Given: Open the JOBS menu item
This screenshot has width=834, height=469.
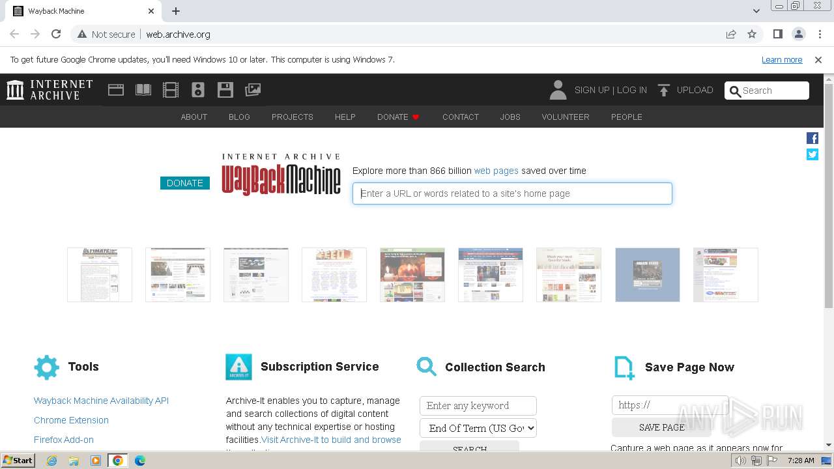Looking at the screenshot, I should click(x=510, y=117).
